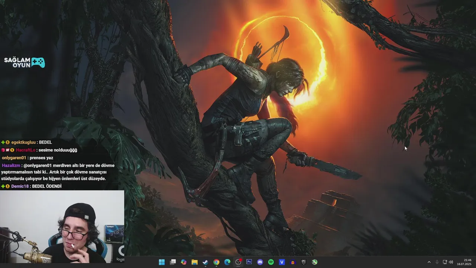Show hidden system tray icons
The width and height of the screenshot is (476, 268).
[429, 262]
